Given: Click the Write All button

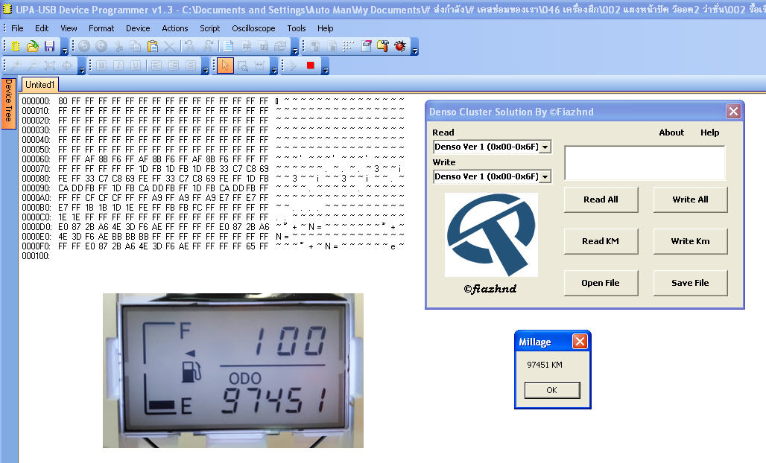Looking at the screenshot, I should click(x=690, y=199).
